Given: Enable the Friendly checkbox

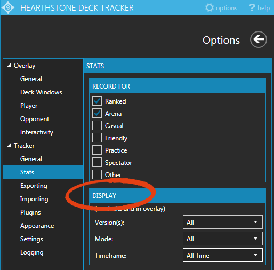Looking at the screenshot, I should (97, 138).
